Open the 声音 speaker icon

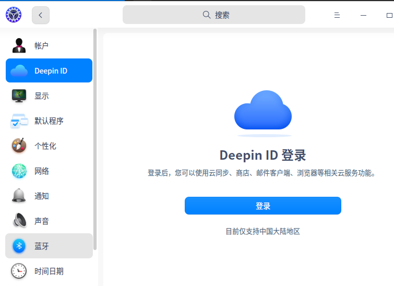(19, 220)
